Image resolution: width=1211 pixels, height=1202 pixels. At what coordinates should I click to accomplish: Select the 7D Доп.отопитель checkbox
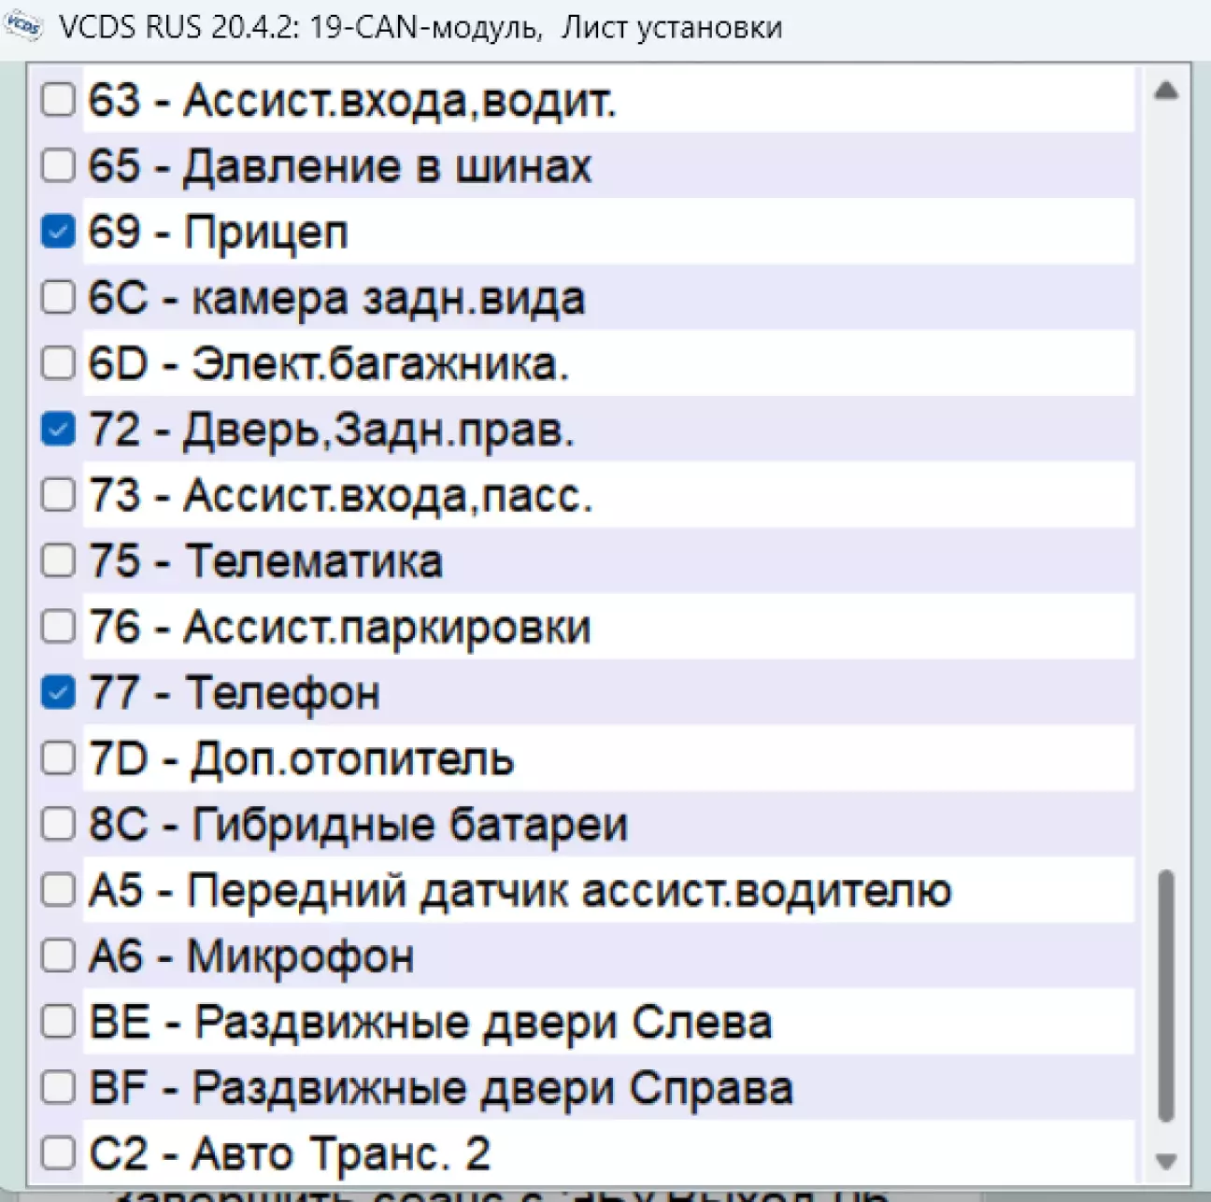click(x=58, y=758)
